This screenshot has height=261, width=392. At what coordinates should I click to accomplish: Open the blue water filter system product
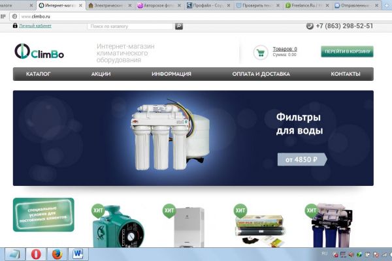(331, 226)
